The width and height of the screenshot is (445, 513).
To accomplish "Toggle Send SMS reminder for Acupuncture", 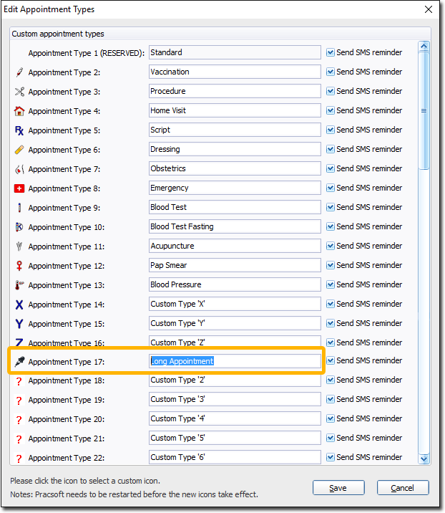I will pos(331,246).
